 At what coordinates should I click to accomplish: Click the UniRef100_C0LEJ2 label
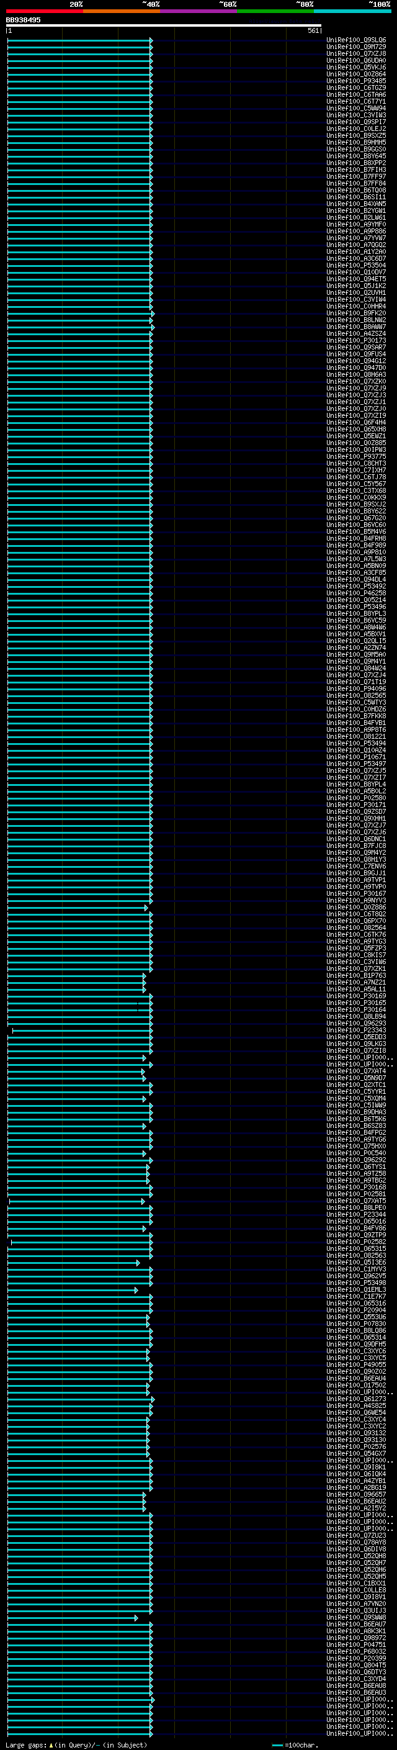356,129
